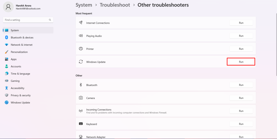Go back to Troubleshoot breadcrumb
The height and width of the screenshot is (139, 277).
115,5
